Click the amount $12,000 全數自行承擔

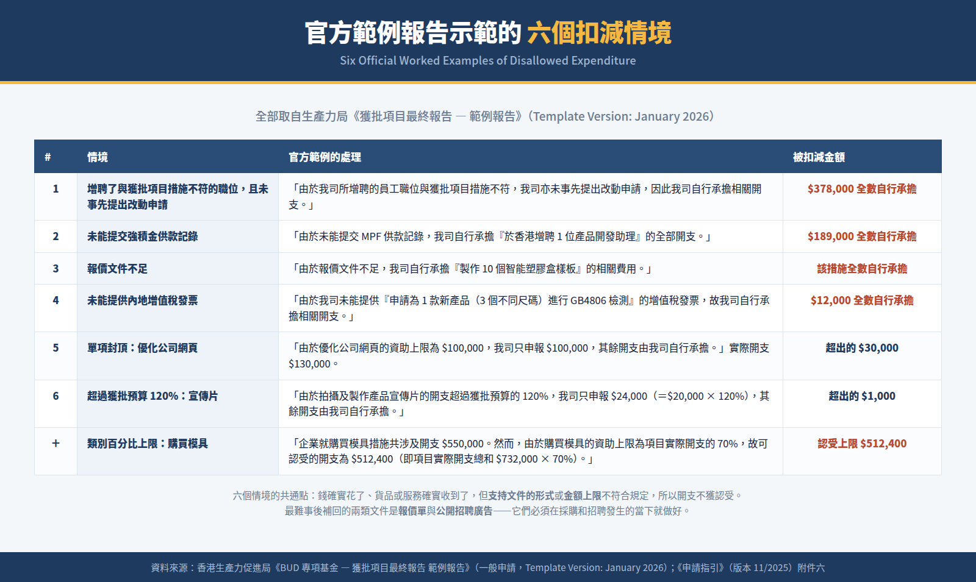[862, 300]
